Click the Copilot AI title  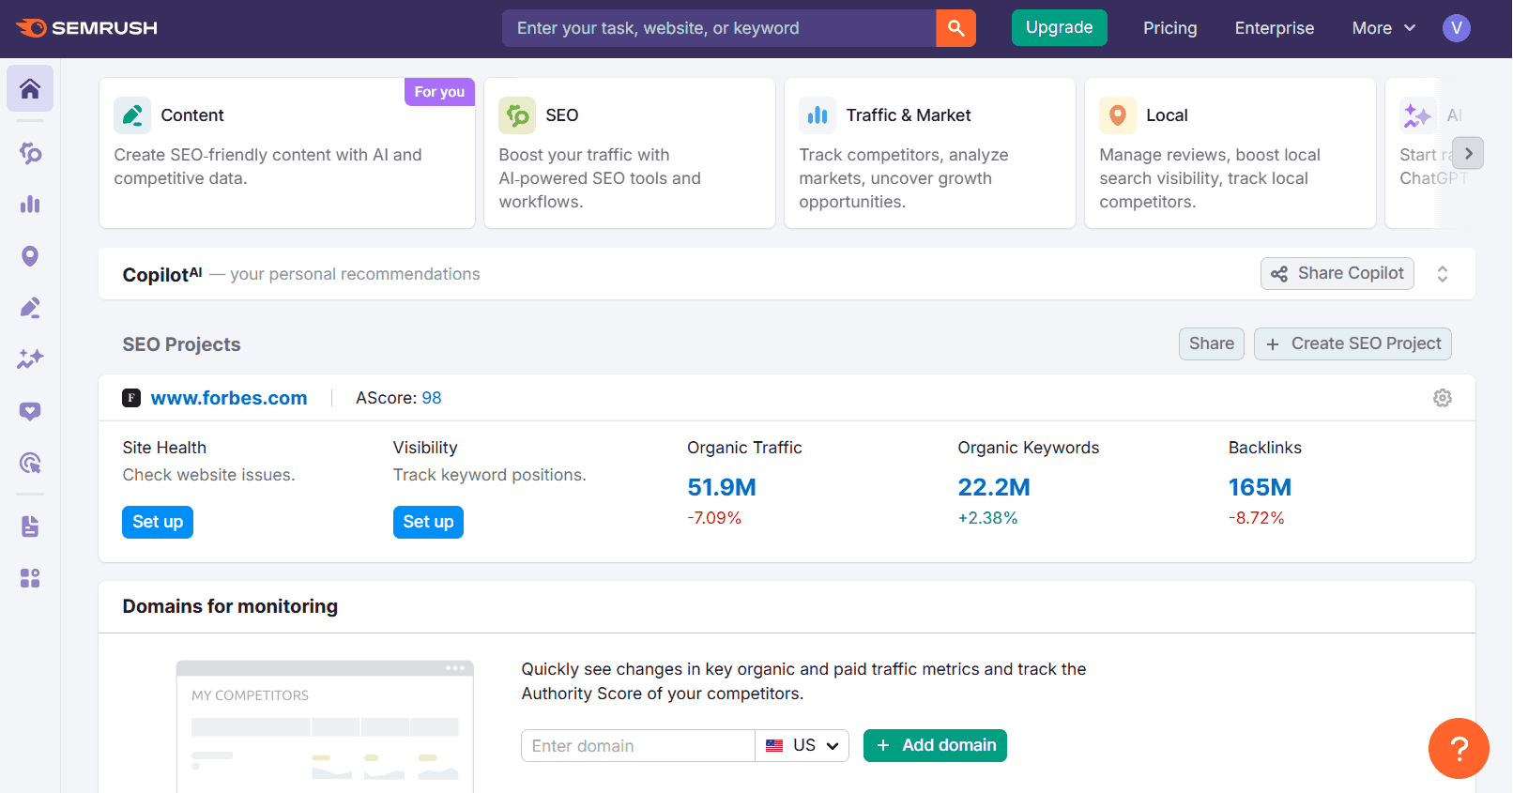pos(162,274)
